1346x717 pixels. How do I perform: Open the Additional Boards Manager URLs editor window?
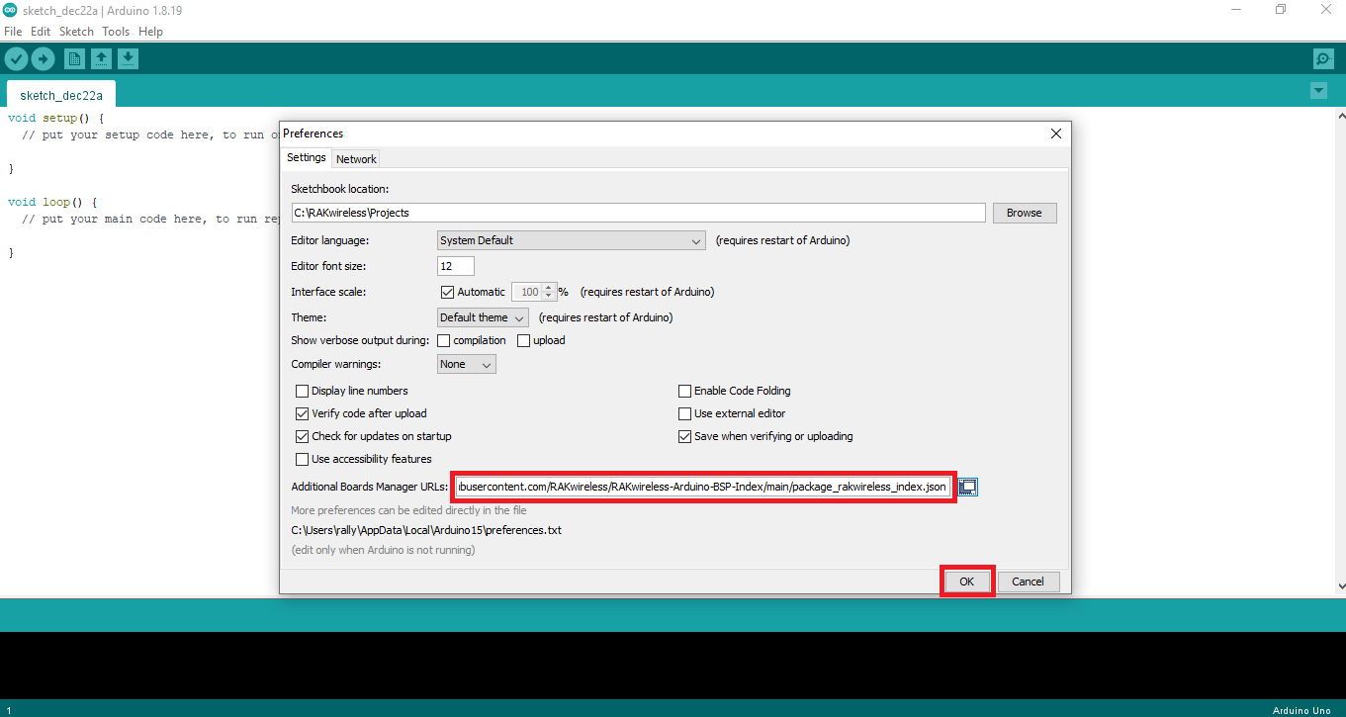(967, 487)
